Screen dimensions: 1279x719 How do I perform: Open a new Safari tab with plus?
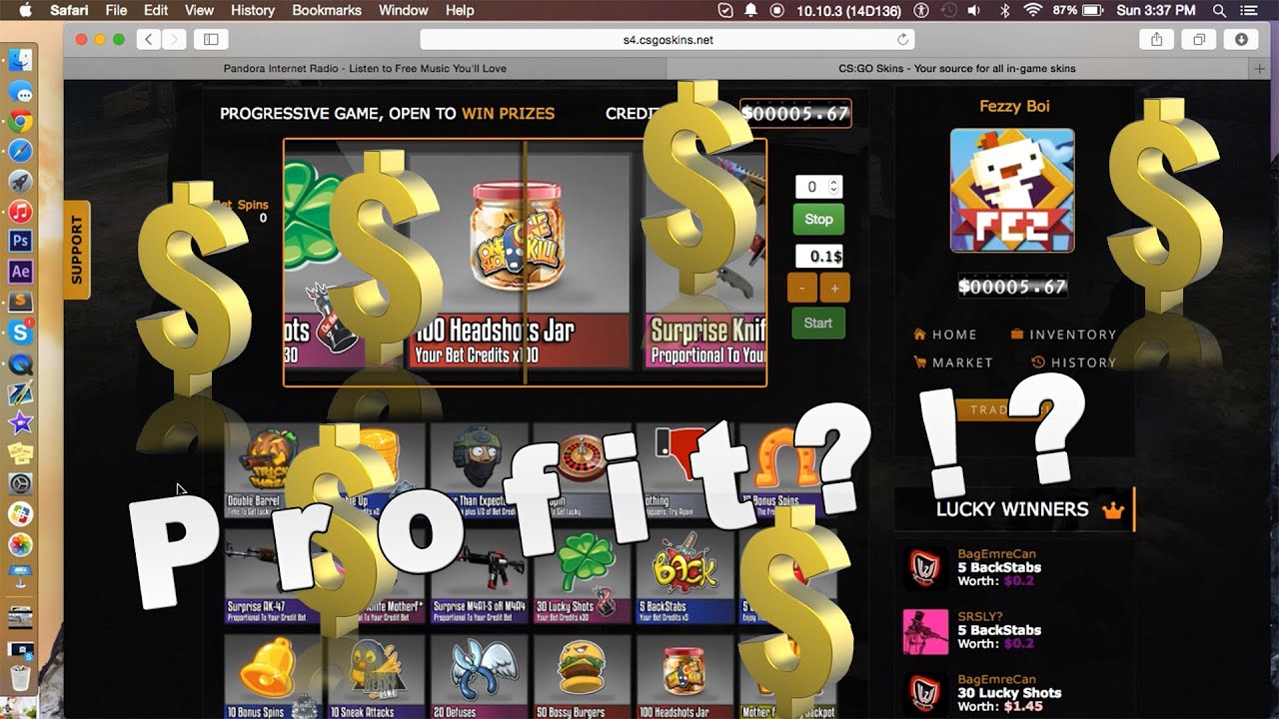[1260, 69]
